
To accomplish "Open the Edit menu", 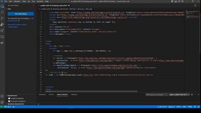I will [x=10, y=1].
